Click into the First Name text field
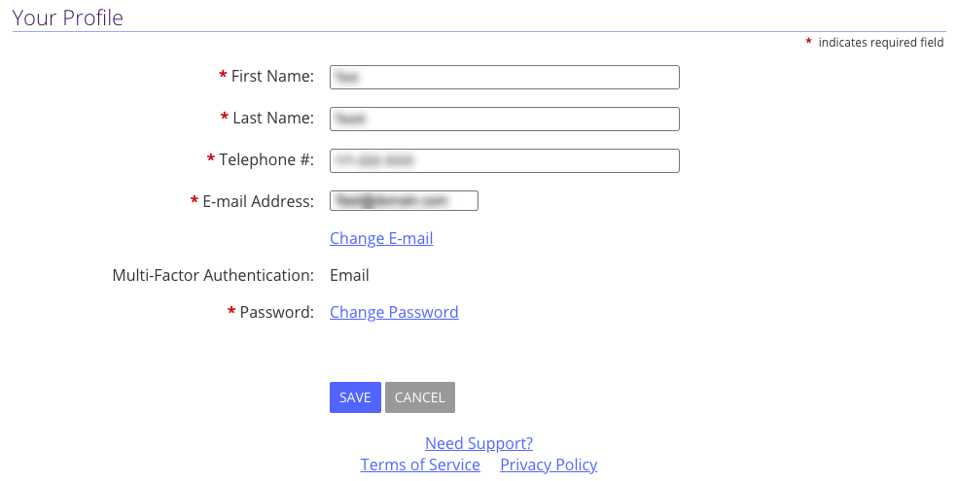 [504, 78]
